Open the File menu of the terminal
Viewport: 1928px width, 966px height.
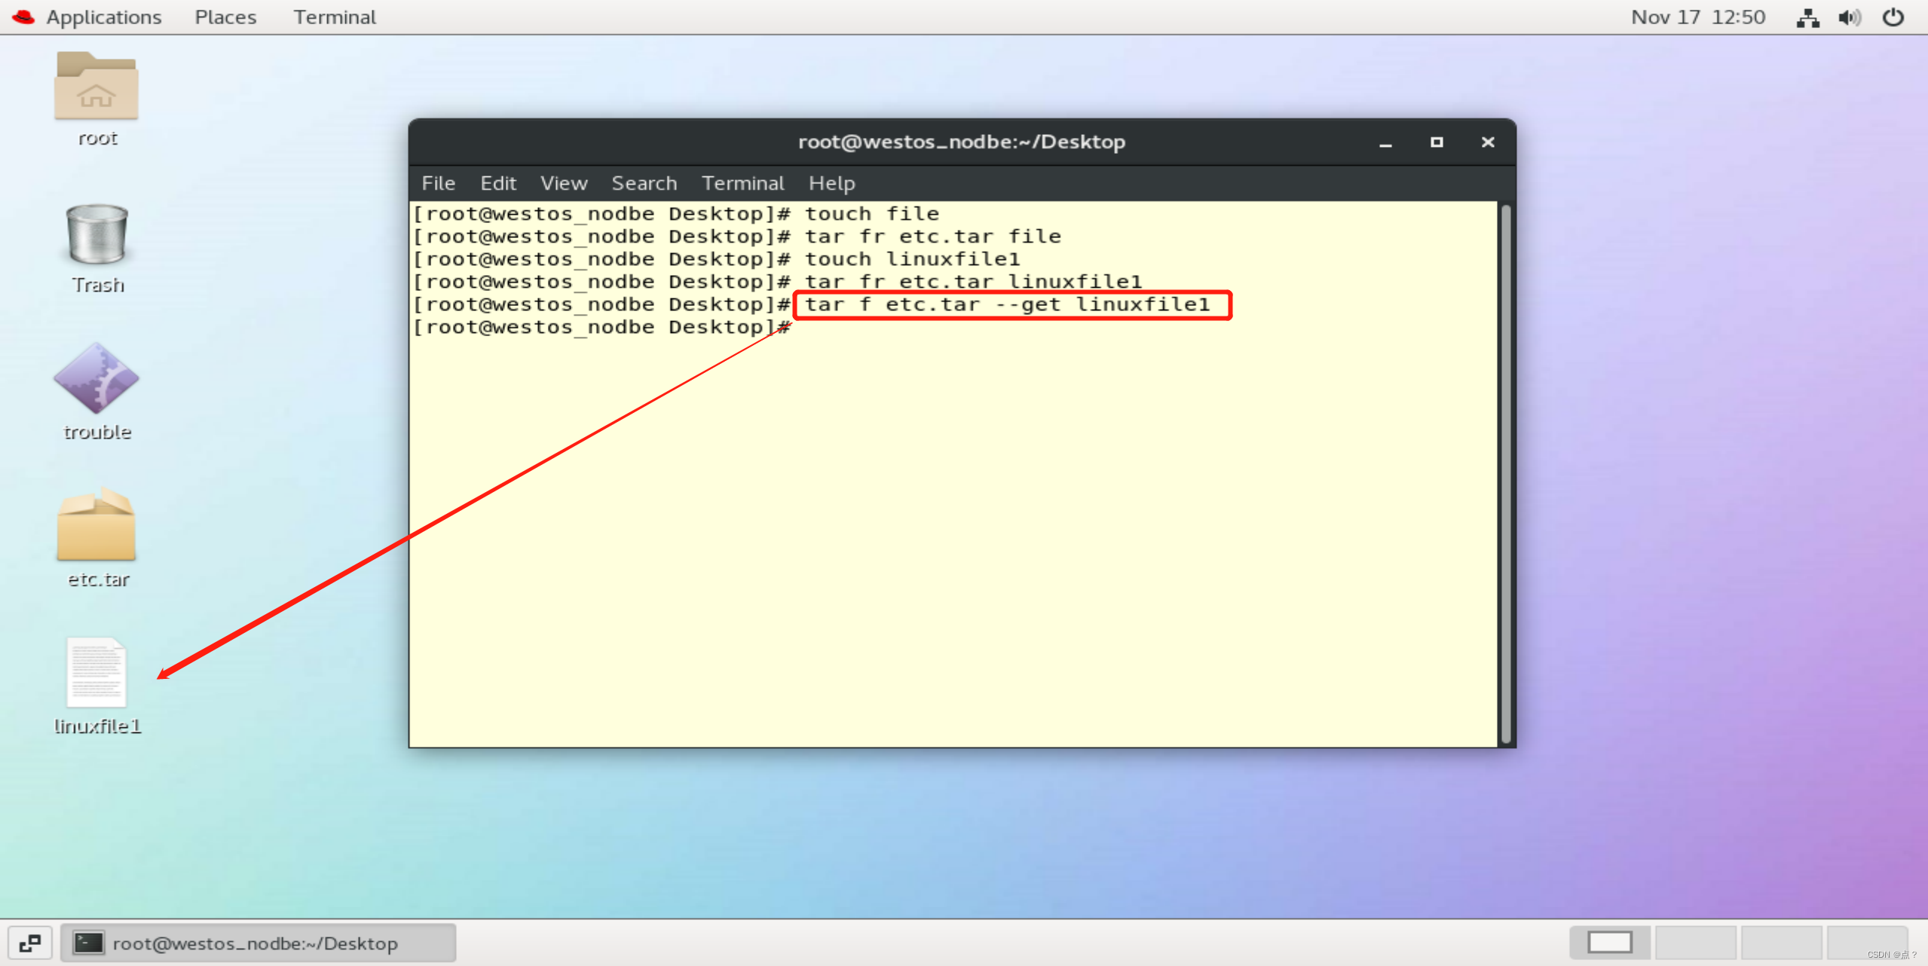437,183
